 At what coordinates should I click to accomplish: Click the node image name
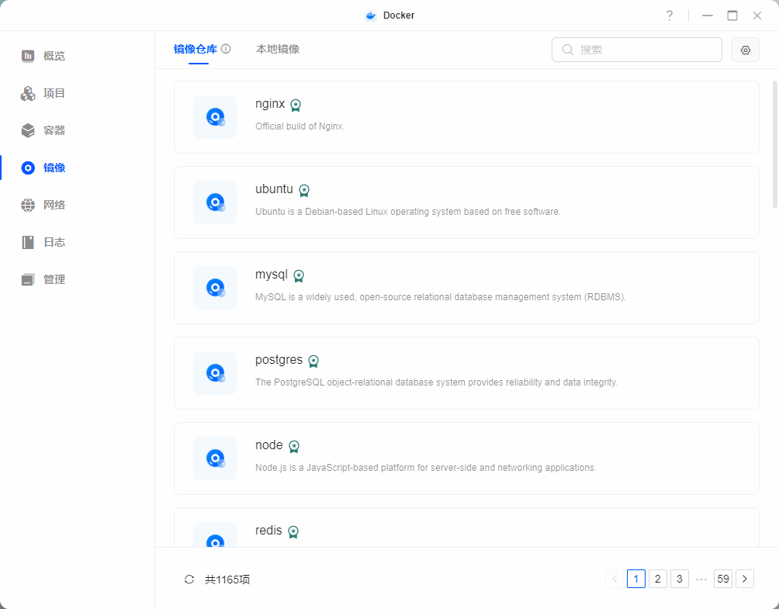pos(268,445)
